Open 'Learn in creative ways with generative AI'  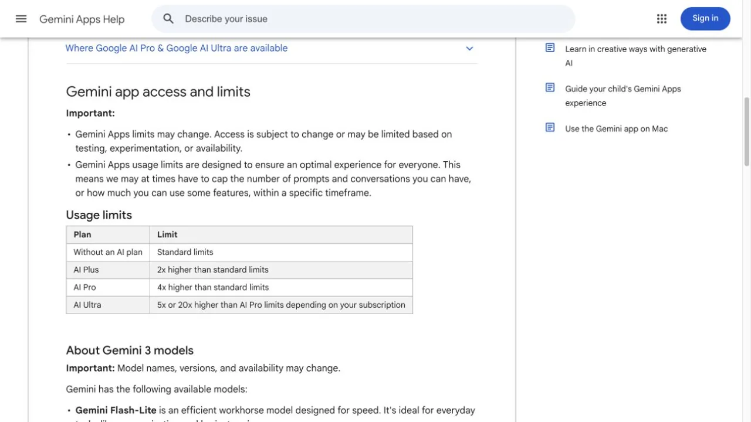pyautogui.click(x=635, y=56)
